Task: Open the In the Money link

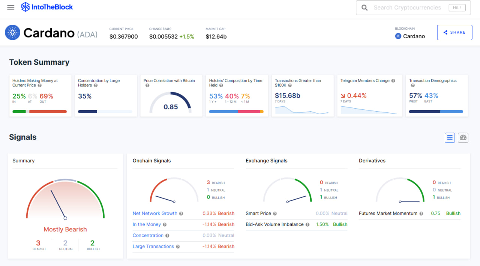Action: pos(147,224)
